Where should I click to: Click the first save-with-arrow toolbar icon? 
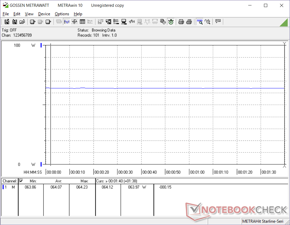[x=7, y=22]
